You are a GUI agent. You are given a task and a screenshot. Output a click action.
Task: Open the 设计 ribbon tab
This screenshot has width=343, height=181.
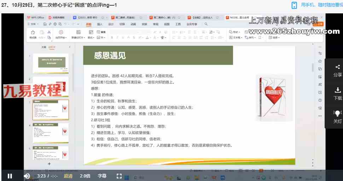(111, 24)
